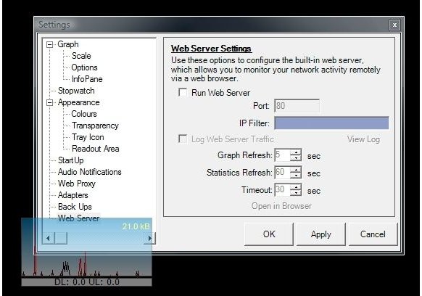Click the tree's right scroll arrow
This screenshot has width=422, height=296.
(x=149, y=238)
